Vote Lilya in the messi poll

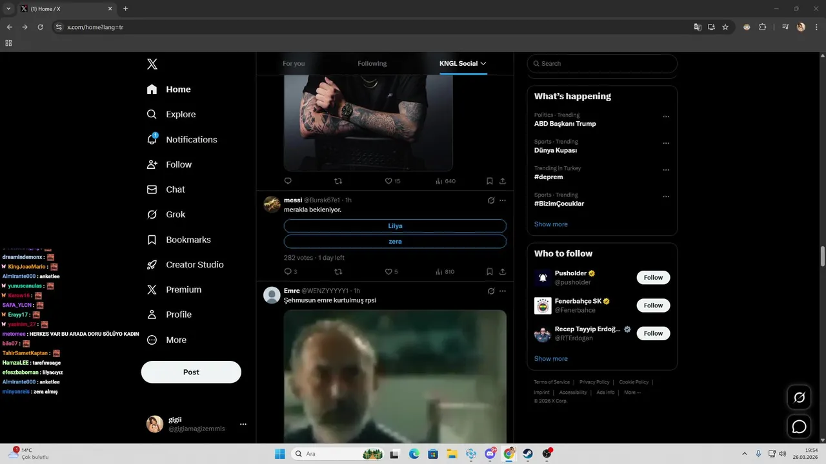click(x=395, y=226)
